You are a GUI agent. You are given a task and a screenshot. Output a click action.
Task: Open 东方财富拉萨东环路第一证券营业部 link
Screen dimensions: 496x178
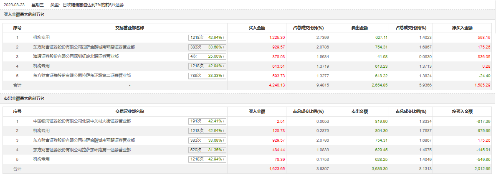[82, 150]
